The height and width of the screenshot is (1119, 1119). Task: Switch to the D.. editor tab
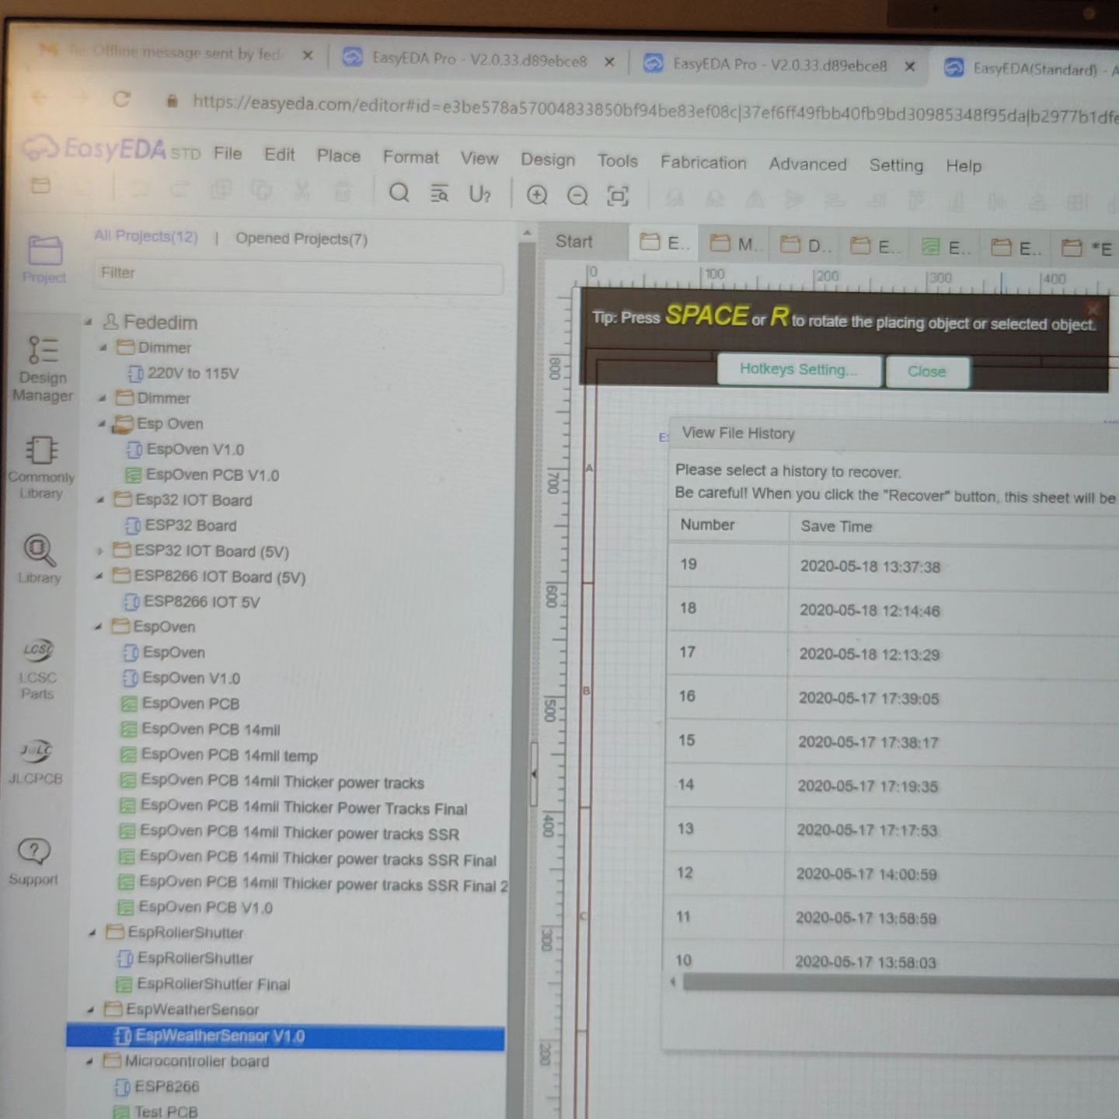[806, 246]
